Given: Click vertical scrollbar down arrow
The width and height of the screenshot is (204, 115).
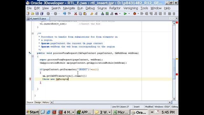Looking at the screenshot, I should [174, 99].
